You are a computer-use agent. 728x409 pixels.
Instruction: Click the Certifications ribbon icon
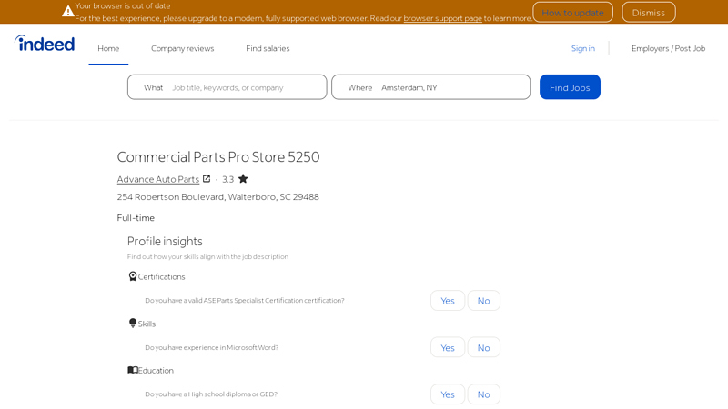point(133,276)
